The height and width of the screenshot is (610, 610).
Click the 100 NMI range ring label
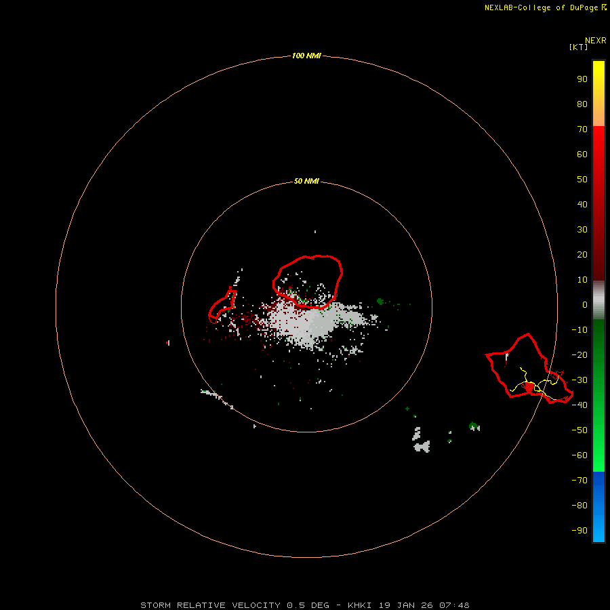coord(306,56)
